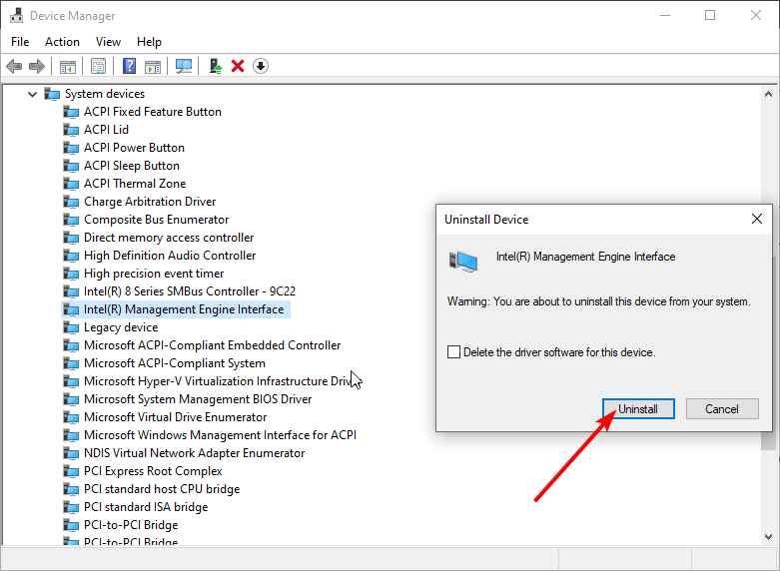Select Microsoft ACPI-Compliant System

pyautogui.click(x=175, y=363)
